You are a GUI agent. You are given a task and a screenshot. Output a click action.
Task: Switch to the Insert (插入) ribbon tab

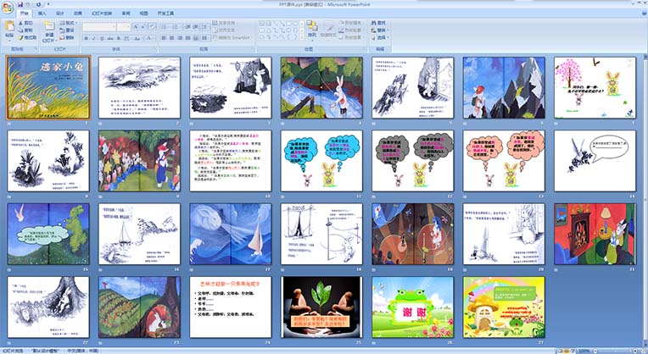coord(42,14)
